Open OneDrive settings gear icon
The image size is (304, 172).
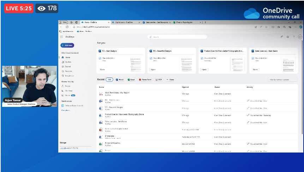point(288,37)
